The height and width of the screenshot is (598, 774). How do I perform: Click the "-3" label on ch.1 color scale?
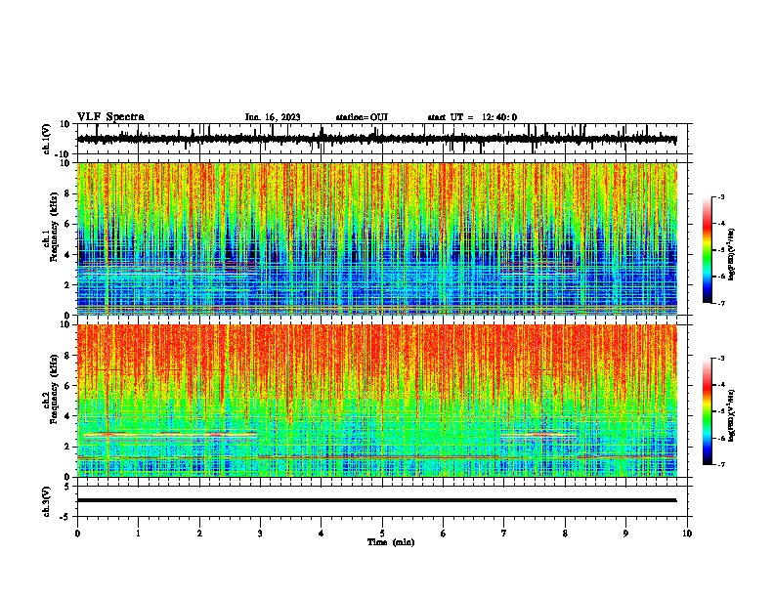[720, 196]
